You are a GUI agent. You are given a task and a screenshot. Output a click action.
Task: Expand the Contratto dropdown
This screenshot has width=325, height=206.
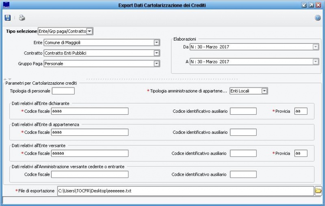[x=157, y=53]
